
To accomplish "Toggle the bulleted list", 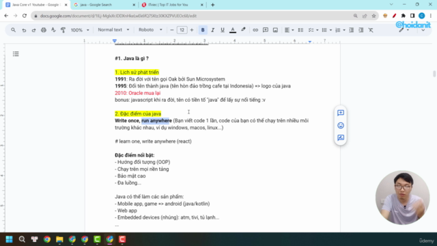I will click(x=324, y=30).
